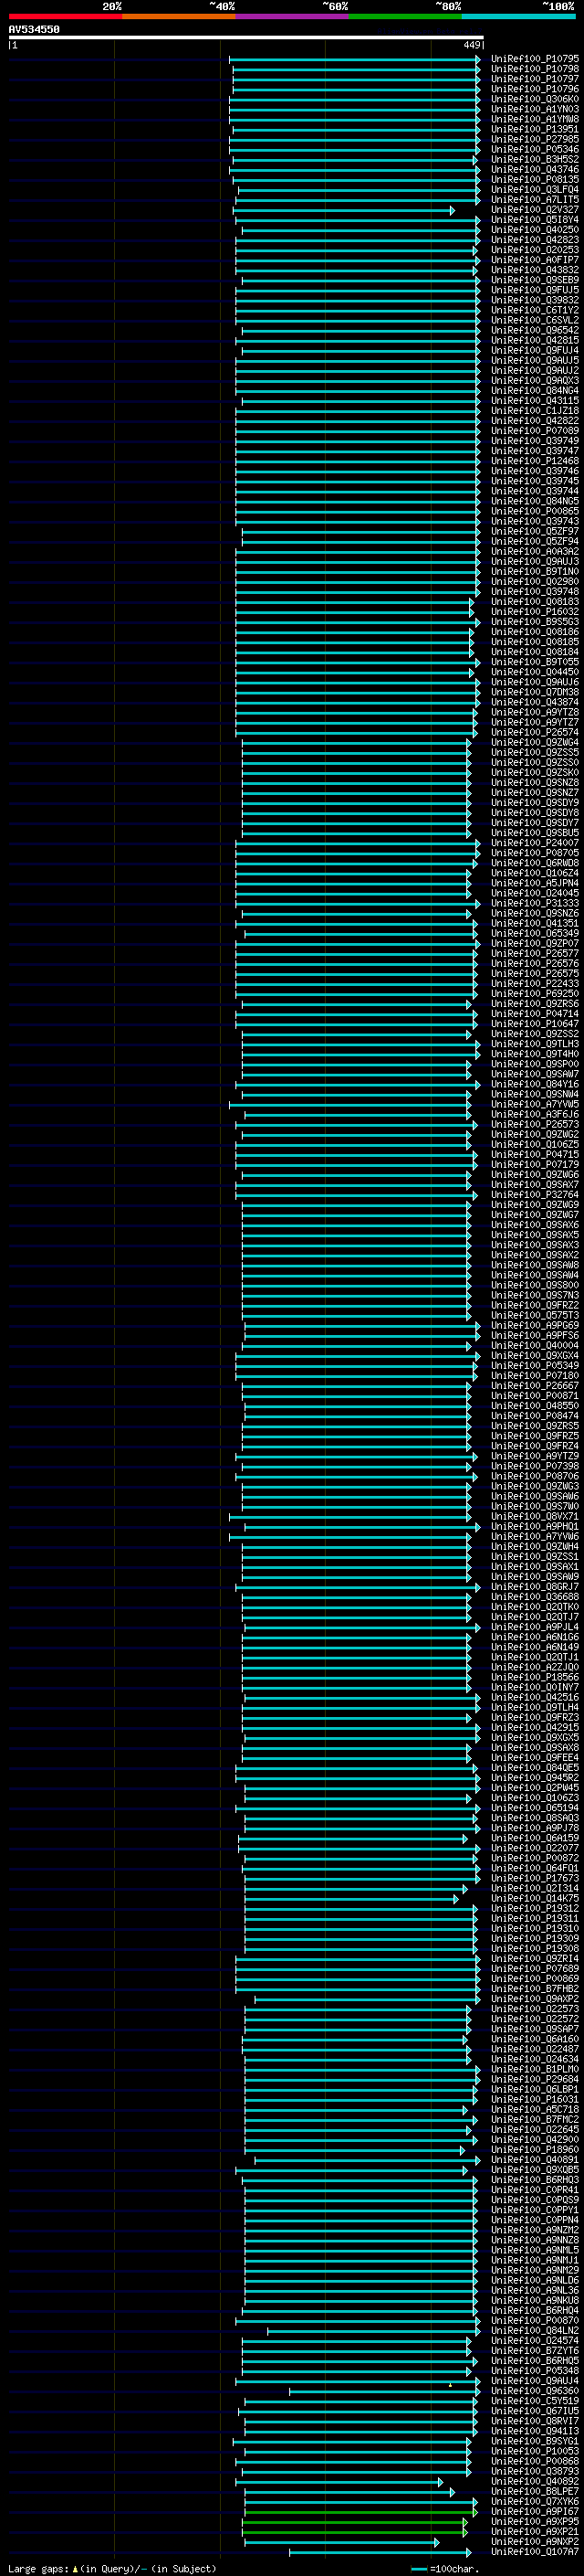The image size is (584, 2576).
Task: Select the UniRef100_B1PLM0 label
Action: click(x=535, y=2069)
